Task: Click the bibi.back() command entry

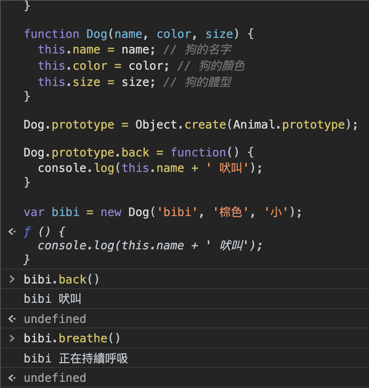Action: (x=62, y=279)
